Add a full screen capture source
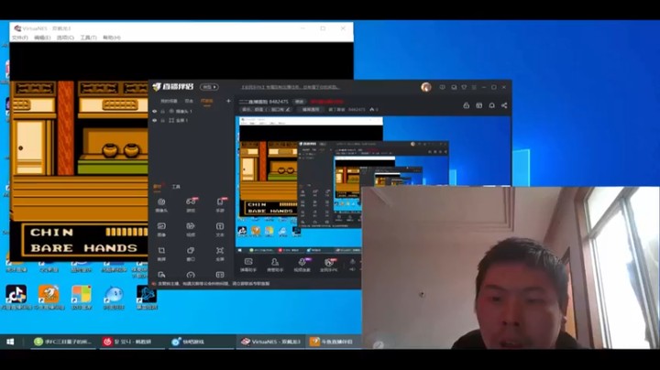 click(x=220, y=254)
